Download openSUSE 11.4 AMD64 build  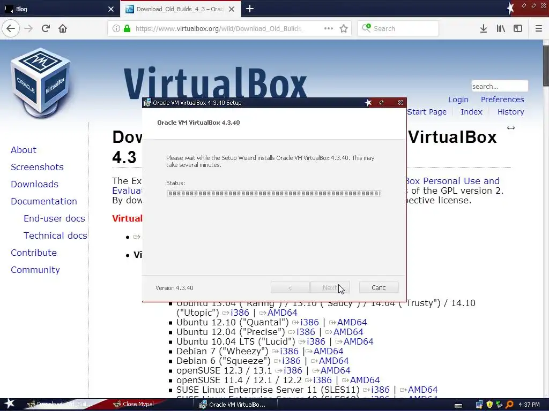365,380
